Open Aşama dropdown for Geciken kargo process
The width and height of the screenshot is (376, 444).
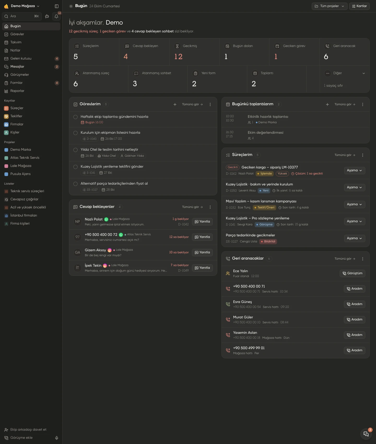[x=354, y=171]
